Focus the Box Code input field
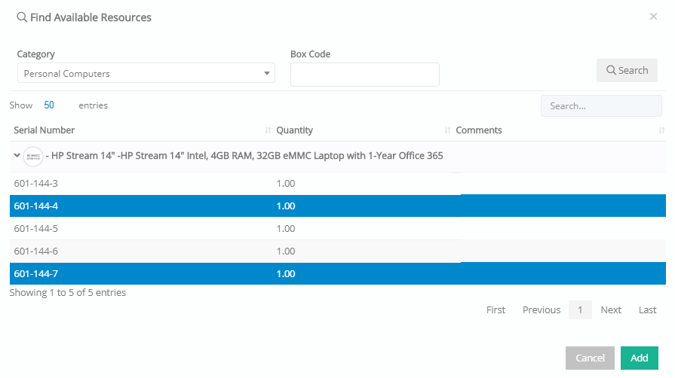The image size is (675, 378). click(x=364, y=75)
